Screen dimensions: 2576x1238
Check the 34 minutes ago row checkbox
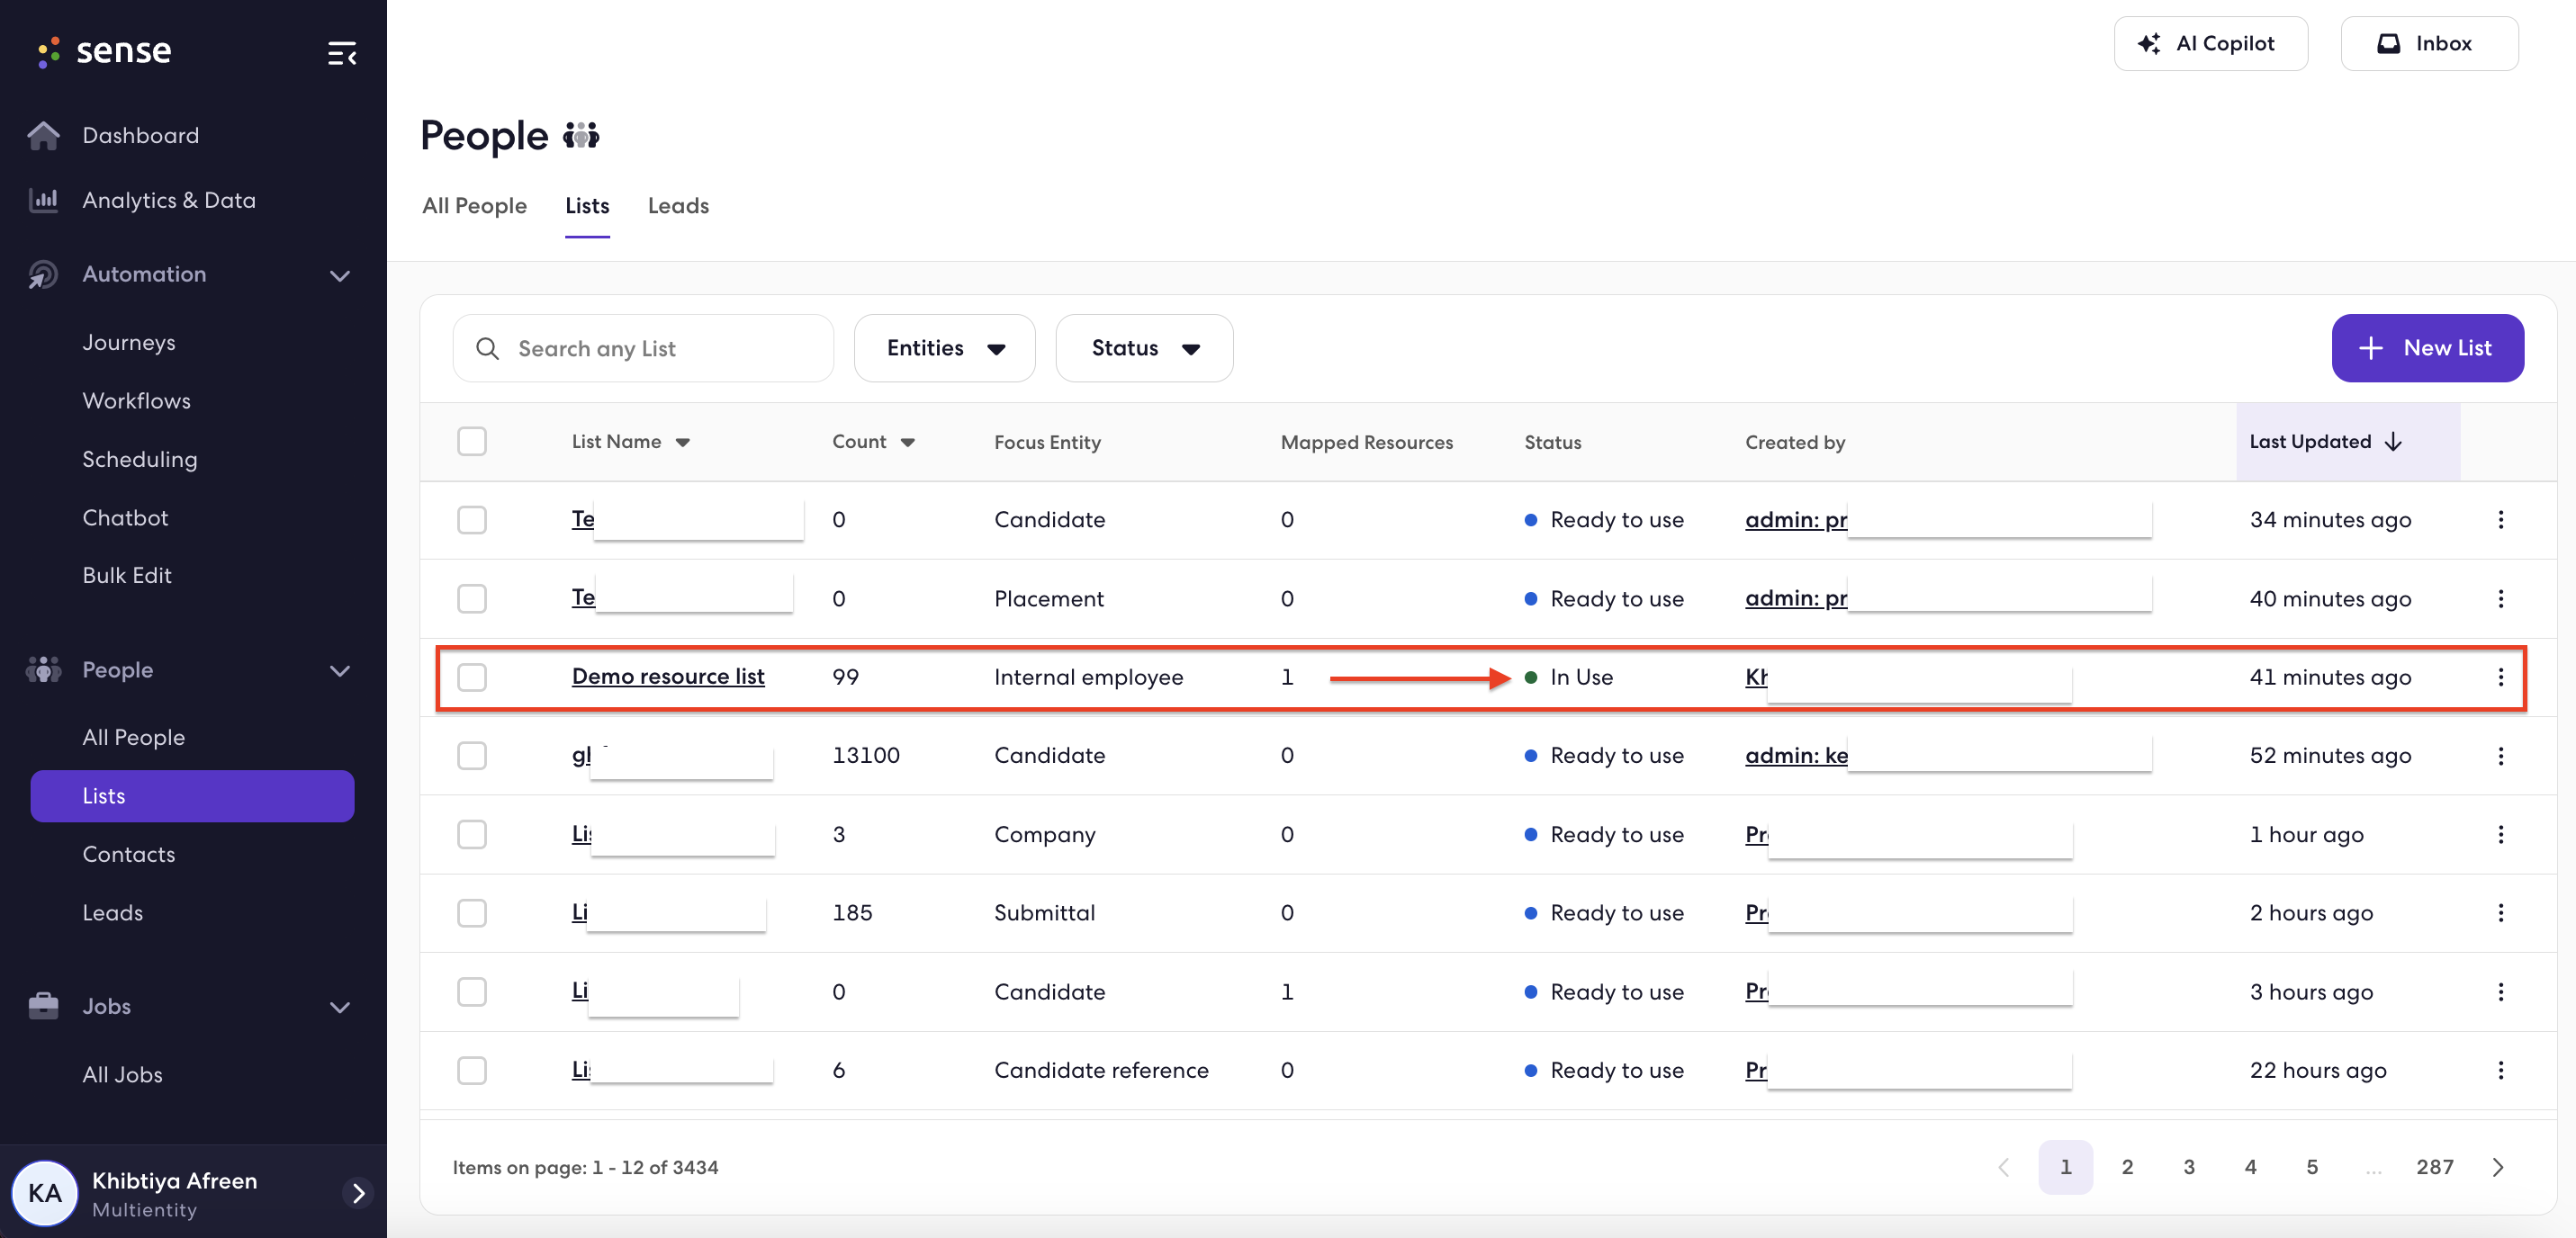point(472,520)
